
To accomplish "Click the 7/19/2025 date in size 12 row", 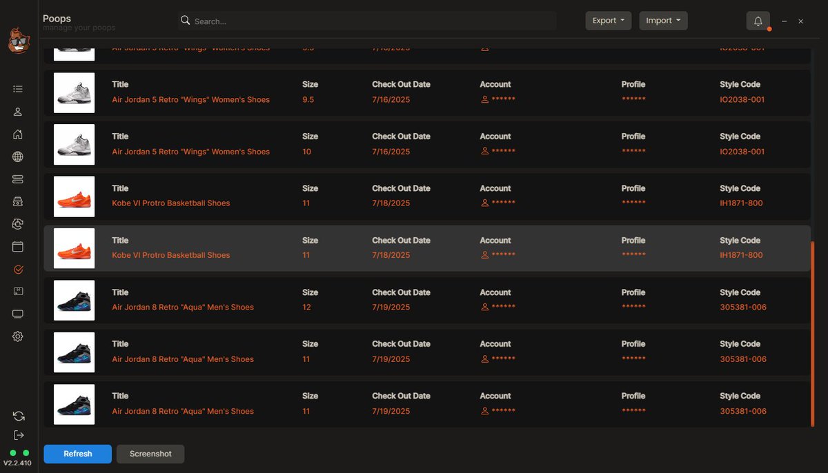I will click(x=391, y=308).
